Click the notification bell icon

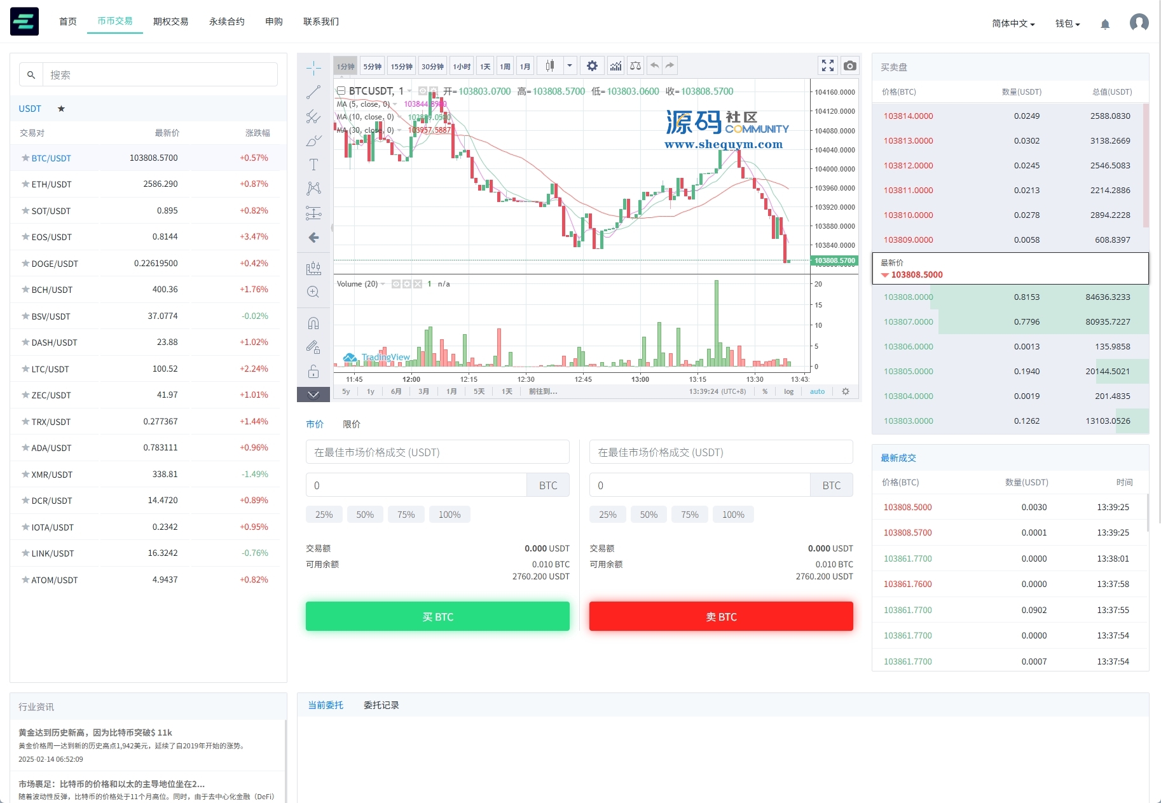pyautogui.click(x=1105, y=24)
